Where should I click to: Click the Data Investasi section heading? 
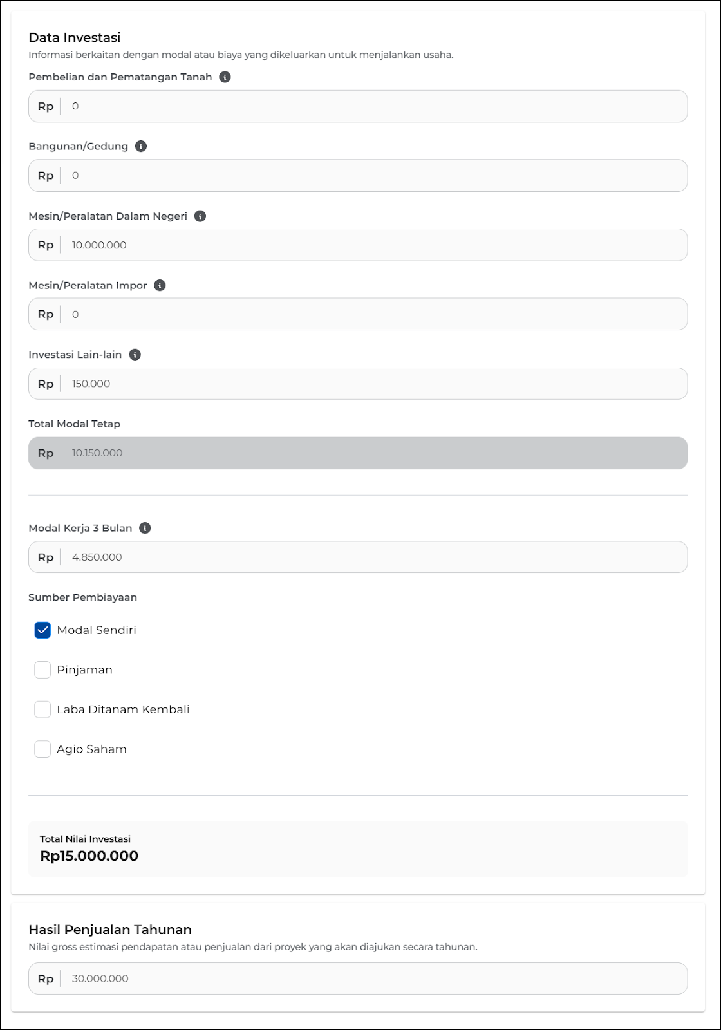pyautogui.click(x=75, y=37)
